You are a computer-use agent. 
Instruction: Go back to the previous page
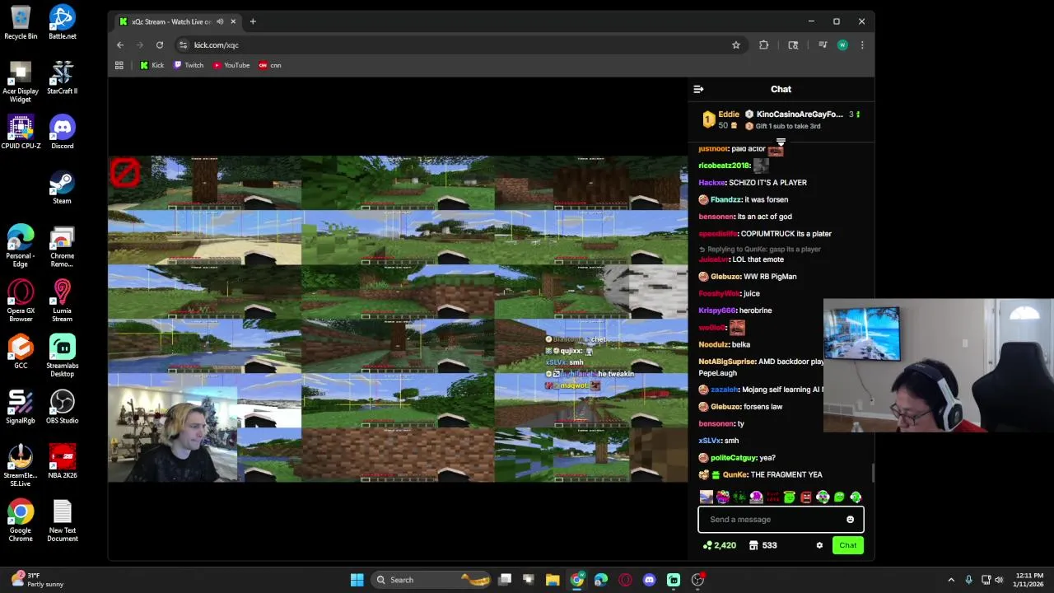[x=120, y=45]
